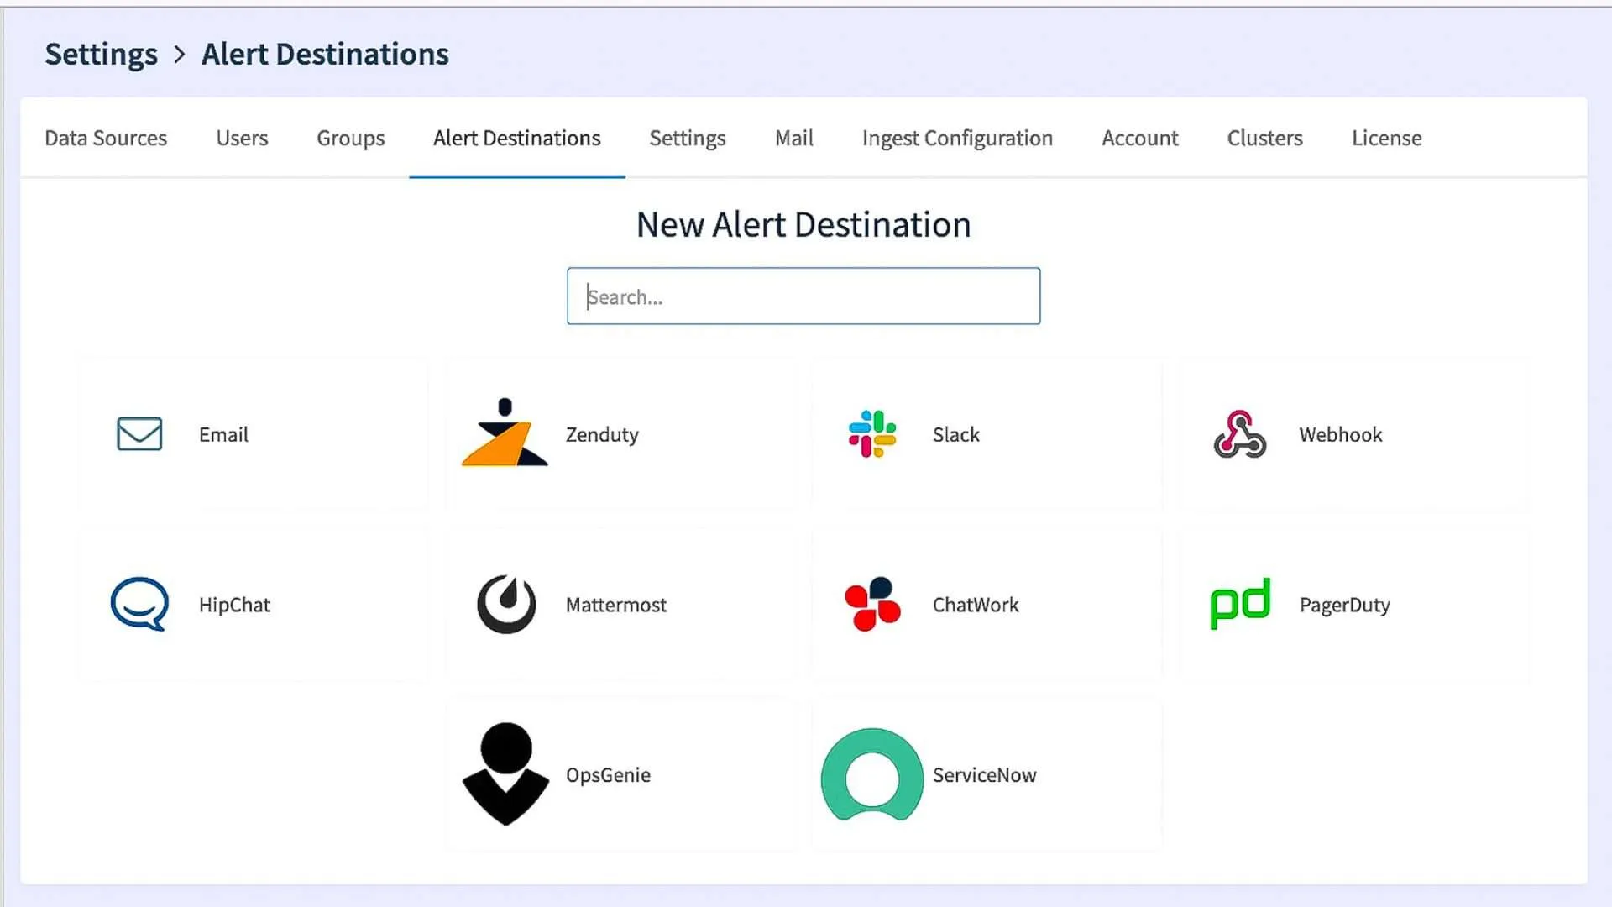Pick the ServiceNow green logo
Viewport: 1612px width, 907px height.
(x=872, y=774)
